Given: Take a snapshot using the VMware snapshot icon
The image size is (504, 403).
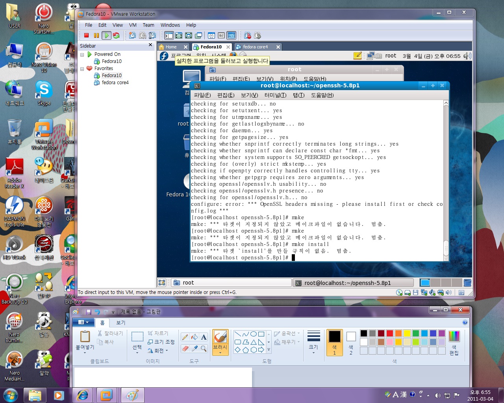Looking at the screenshot, I should pyautogui.click(x=133, y=35).
